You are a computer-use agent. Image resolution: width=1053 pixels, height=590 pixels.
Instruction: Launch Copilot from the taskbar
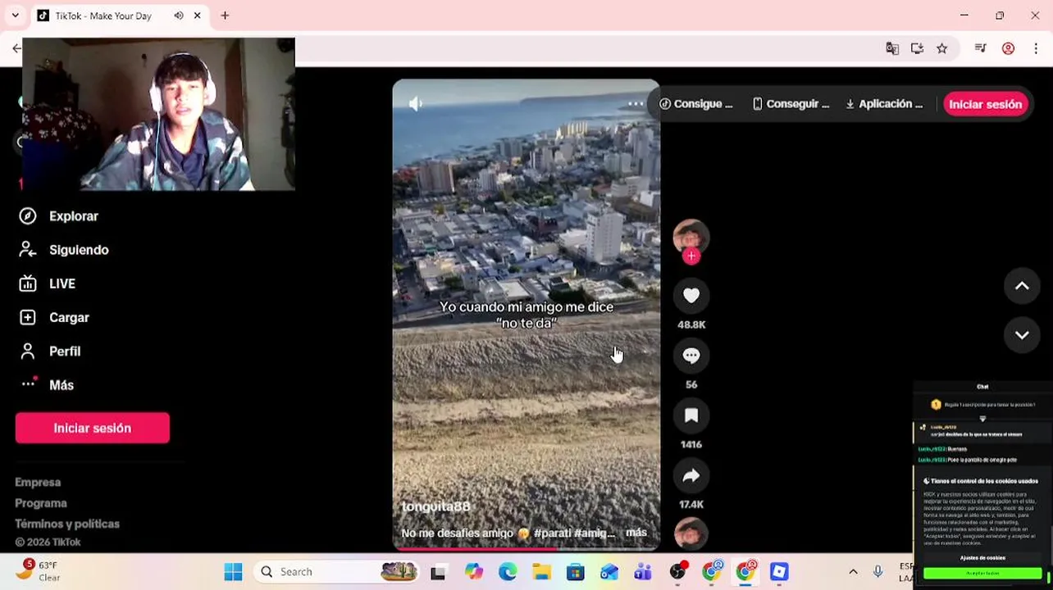473,572
